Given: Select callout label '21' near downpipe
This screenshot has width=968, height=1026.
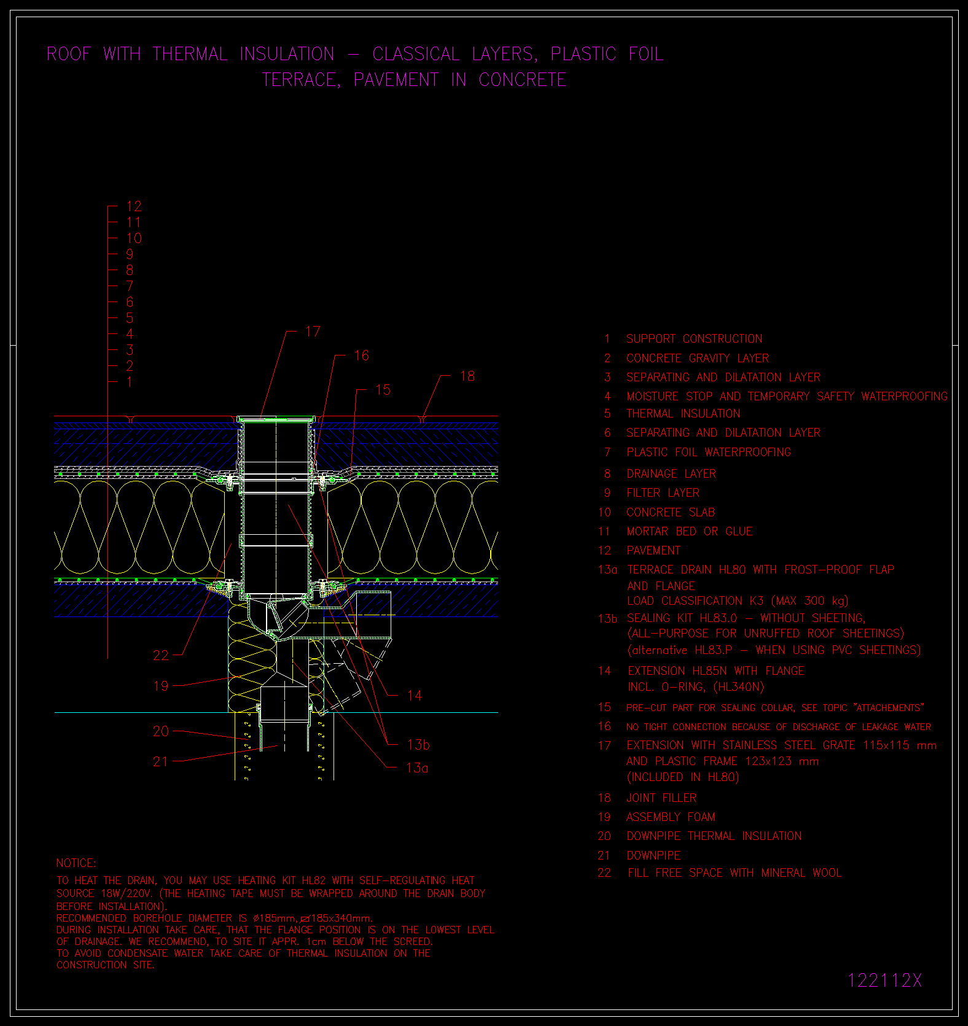Looking at the screenshot, I should [160, 761].
